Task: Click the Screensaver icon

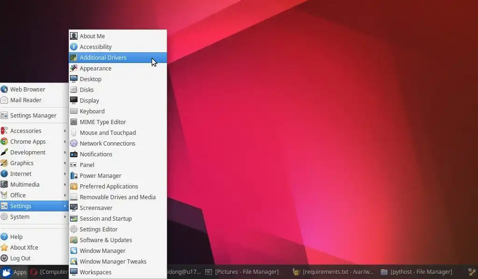Action: [74, 208]
